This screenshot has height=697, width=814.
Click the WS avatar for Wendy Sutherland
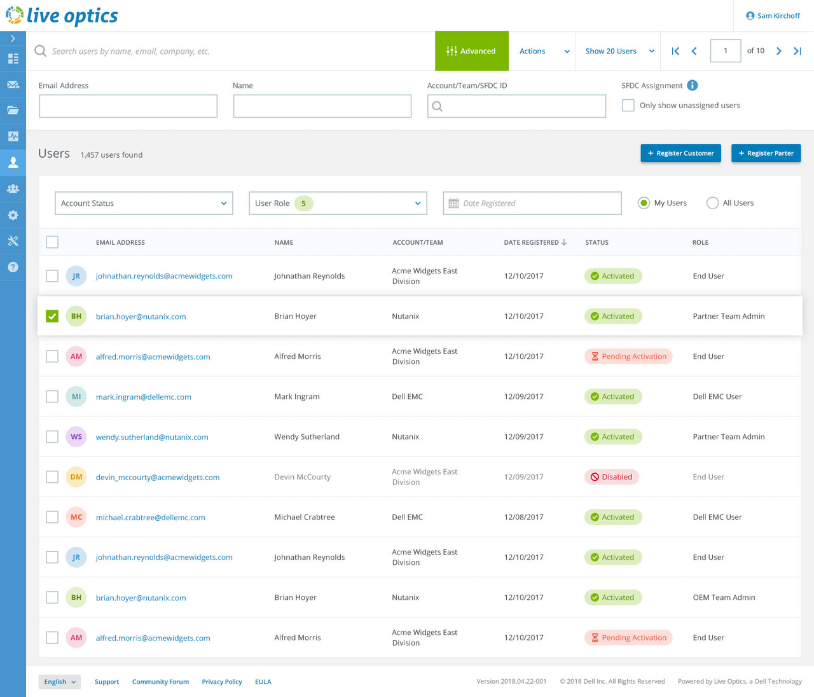76,437
